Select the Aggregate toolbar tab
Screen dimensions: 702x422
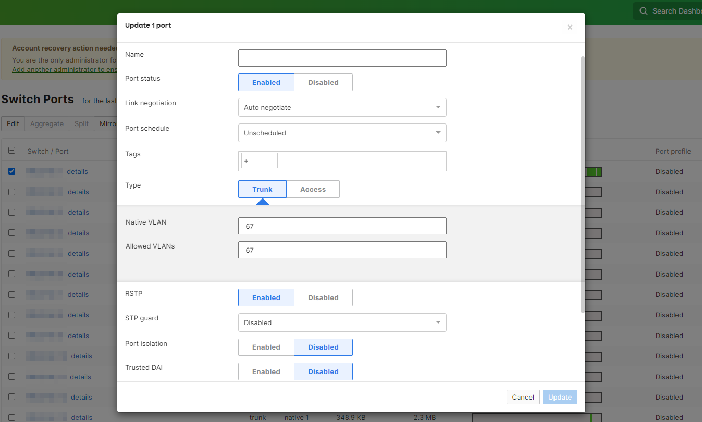(x=46, y=123)
